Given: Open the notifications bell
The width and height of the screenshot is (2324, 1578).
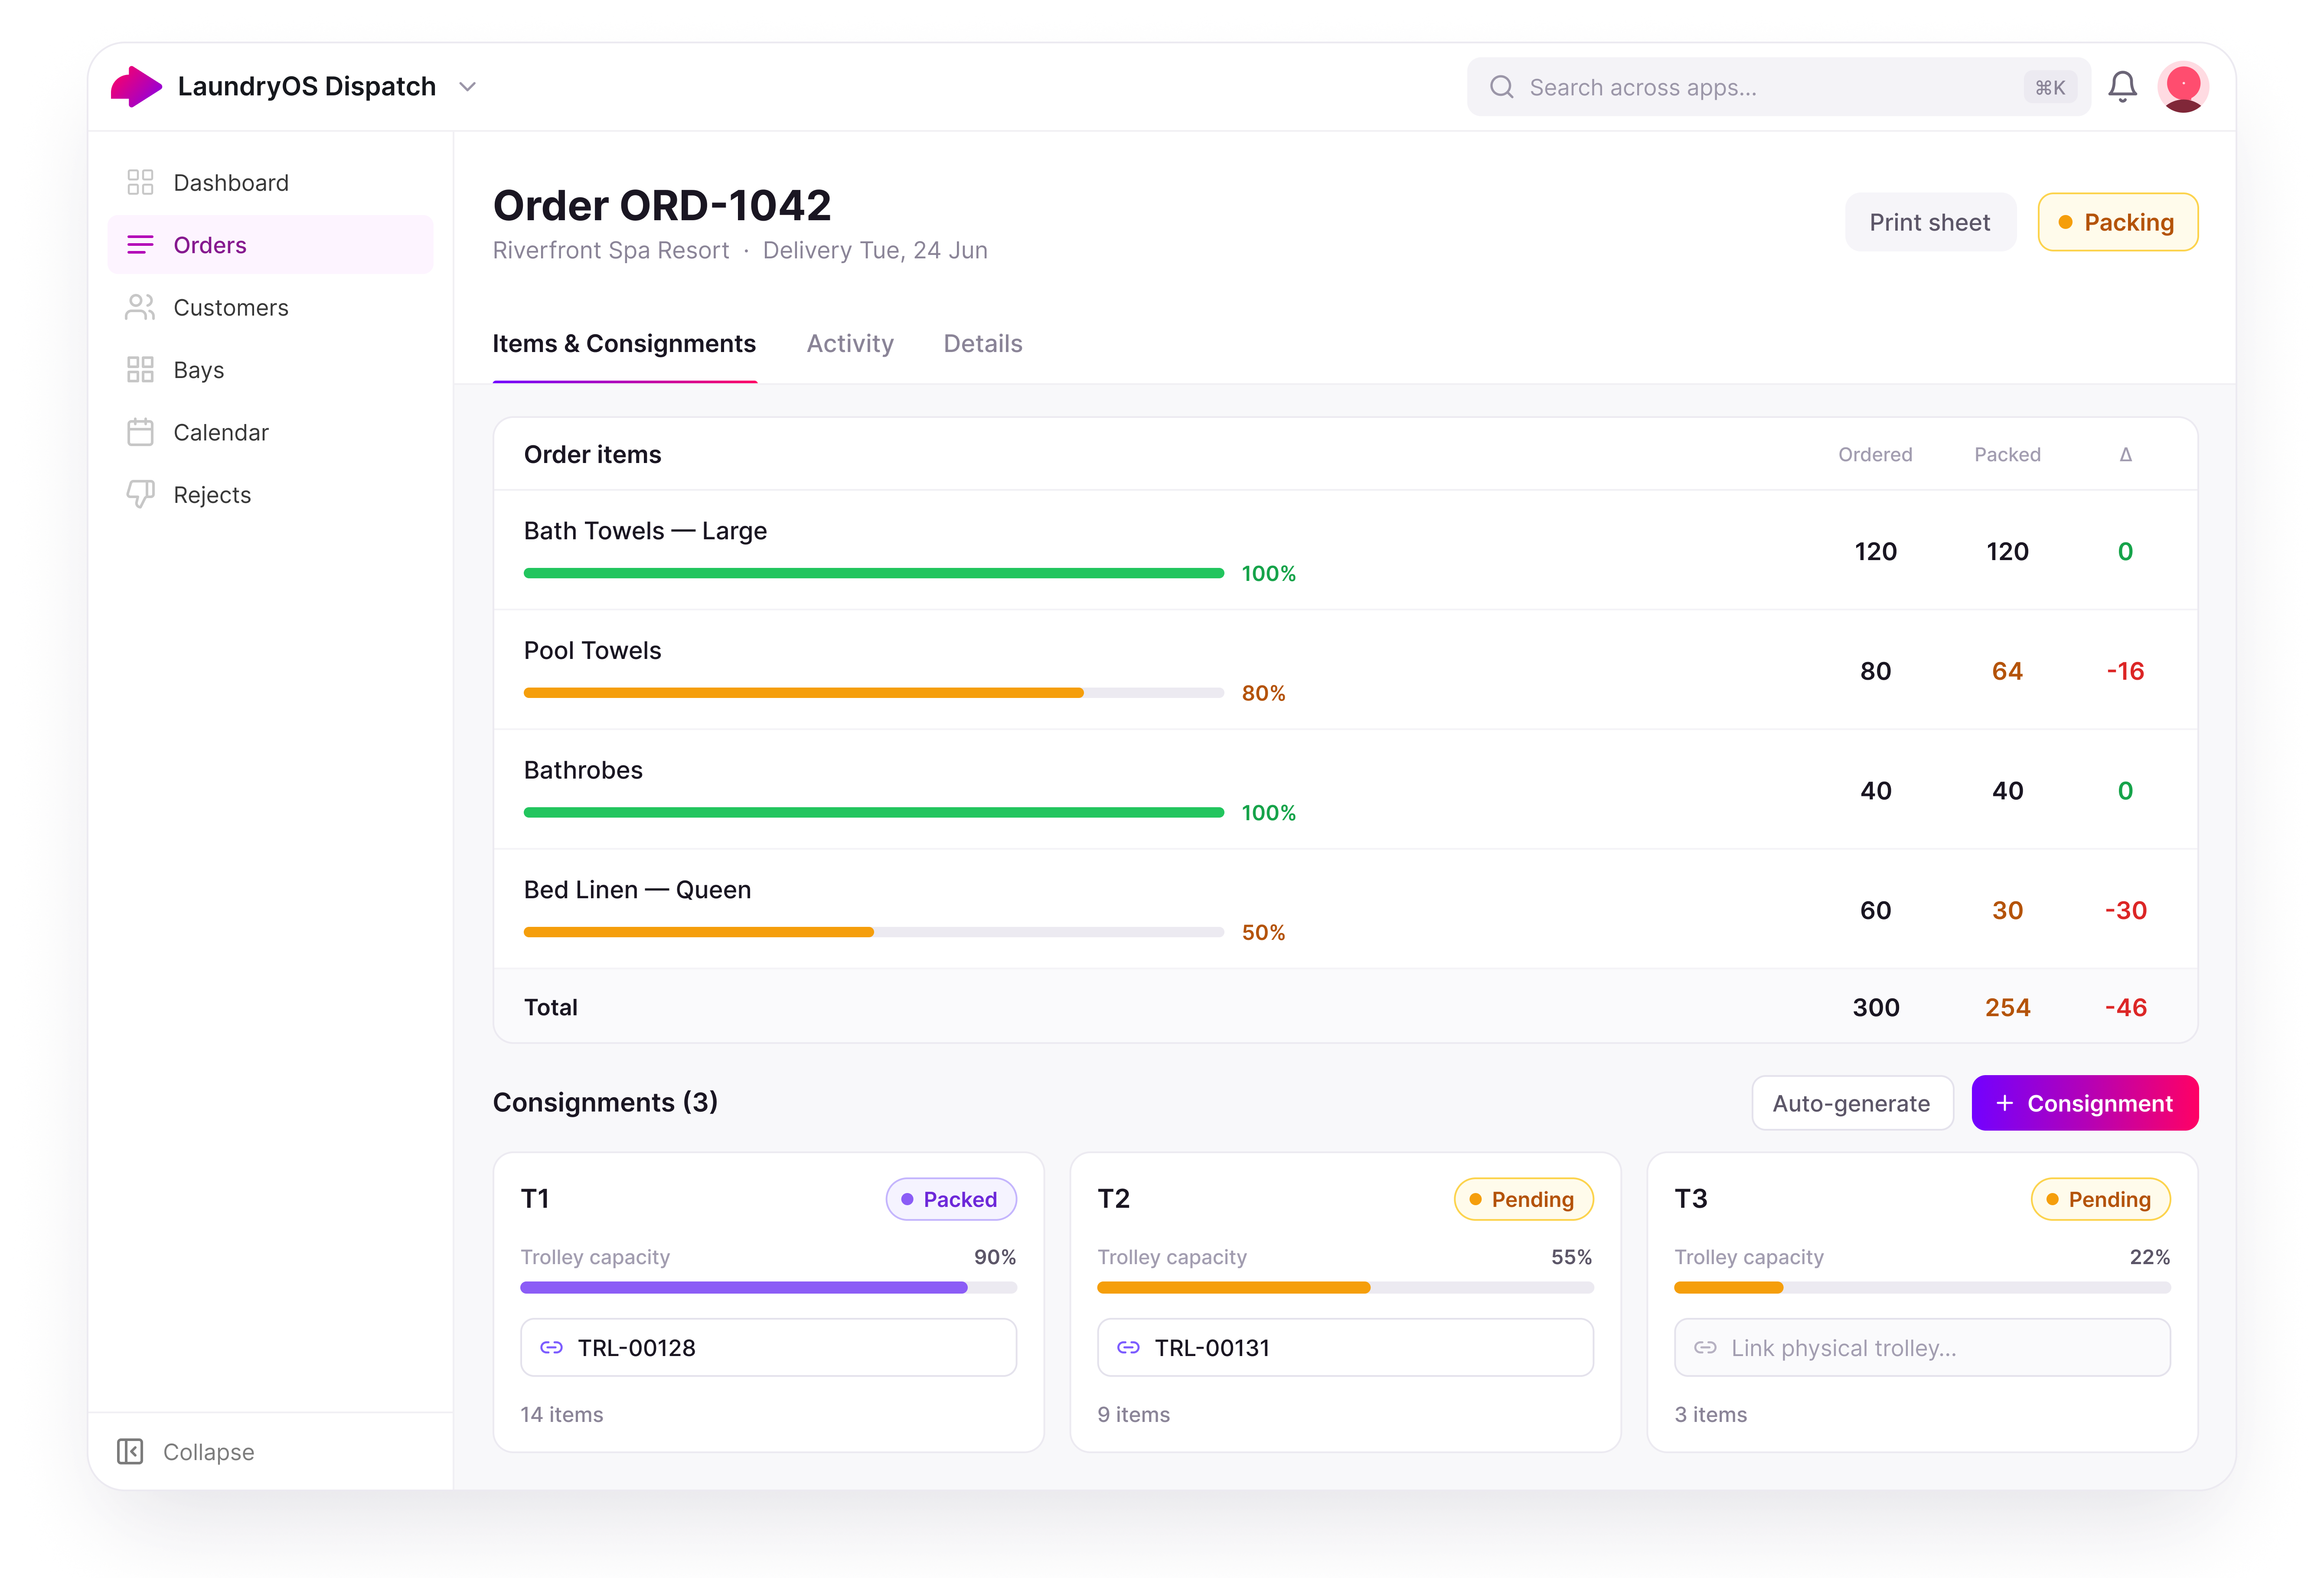Looking at the screenshot, I should (x=2121, y=87).
